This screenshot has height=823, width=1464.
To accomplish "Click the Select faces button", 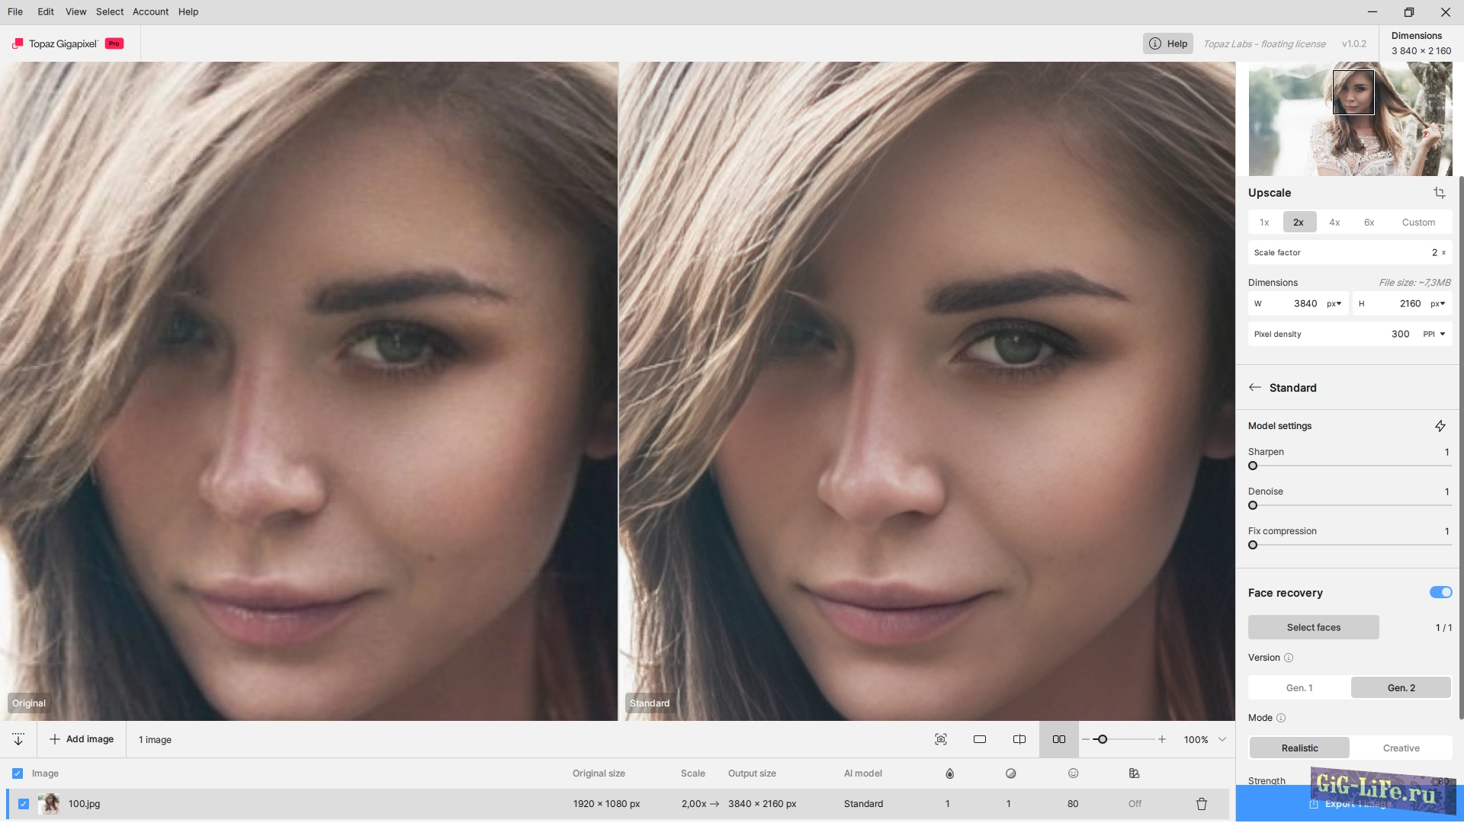I will coord(1313,627).
